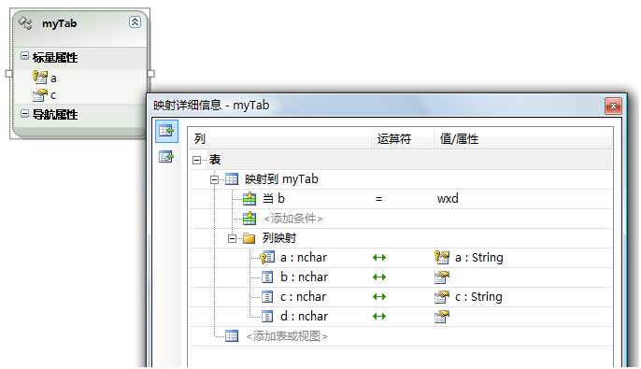
Task: Click mapping arrow for column d
Action: (x=379, y=317)
